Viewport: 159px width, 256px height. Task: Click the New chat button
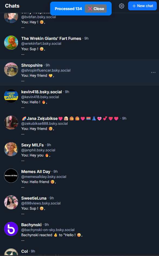tap(142, 6)
